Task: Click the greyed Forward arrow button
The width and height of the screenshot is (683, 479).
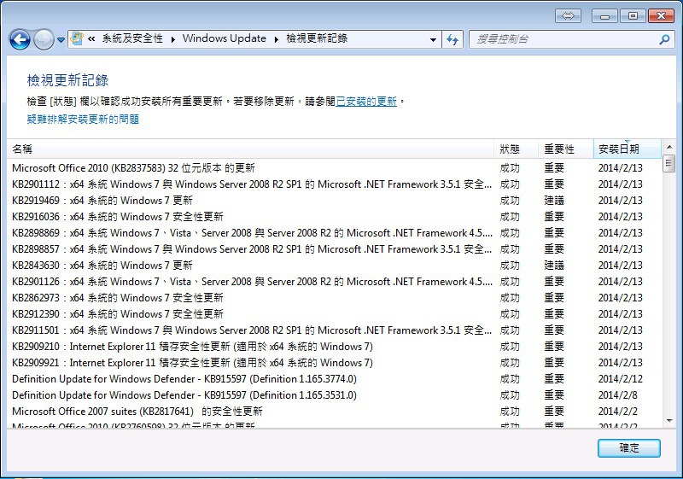Action: point(44,40)
